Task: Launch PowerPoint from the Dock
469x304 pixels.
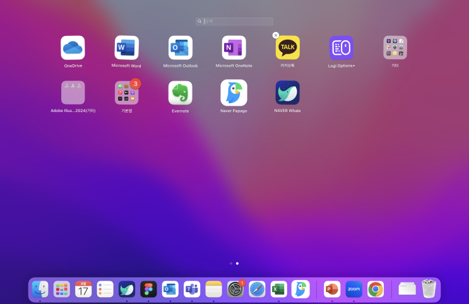Action: pos(332,289)
